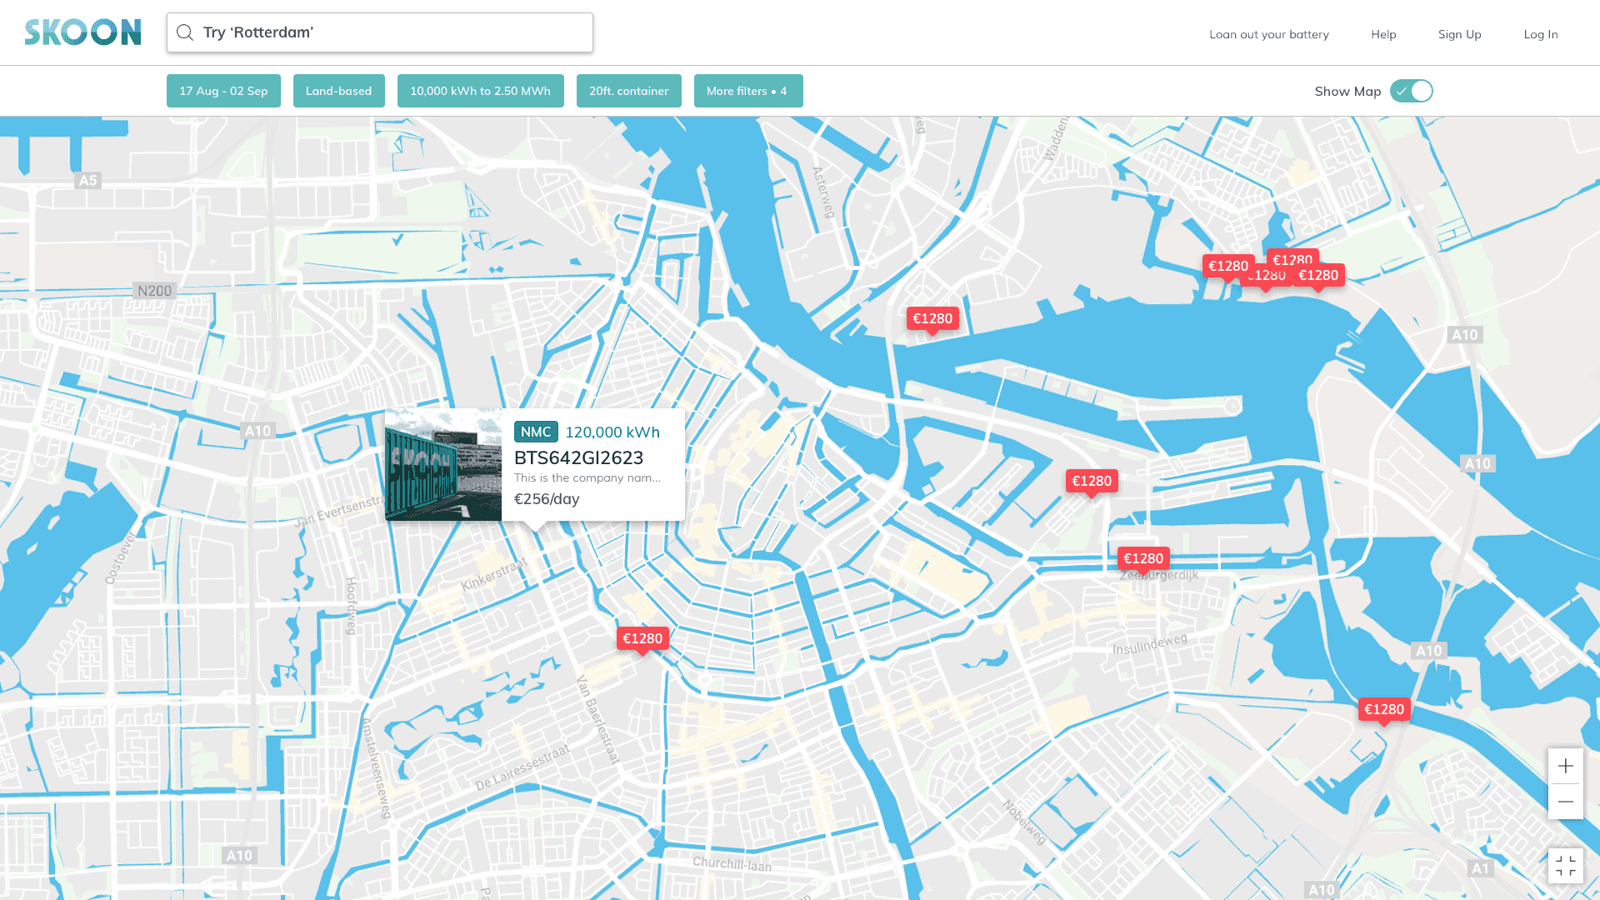This screenshot has width=1600, height=900.
Task: Open the Help menu link
Action: (x=1383, y=34)
